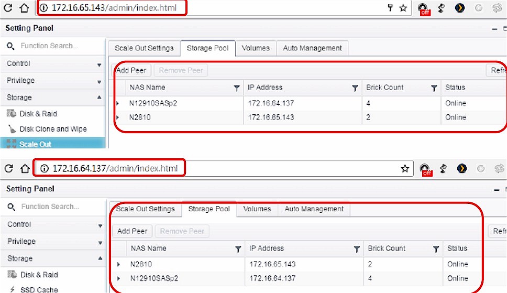
Task: Open red 'off' extension in top browser
Action: [x=424, y=9]
